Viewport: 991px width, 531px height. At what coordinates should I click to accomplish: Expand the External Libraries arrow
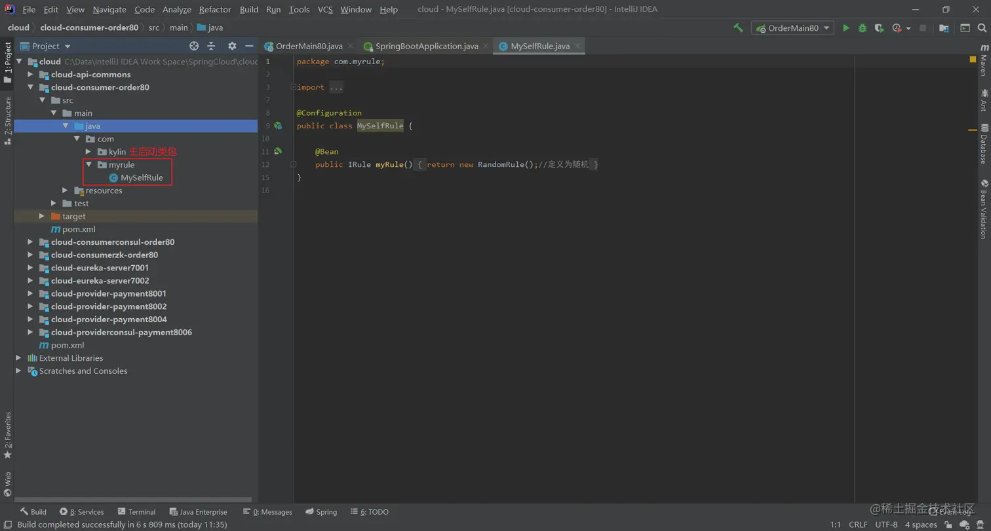[x=18, y=358]
